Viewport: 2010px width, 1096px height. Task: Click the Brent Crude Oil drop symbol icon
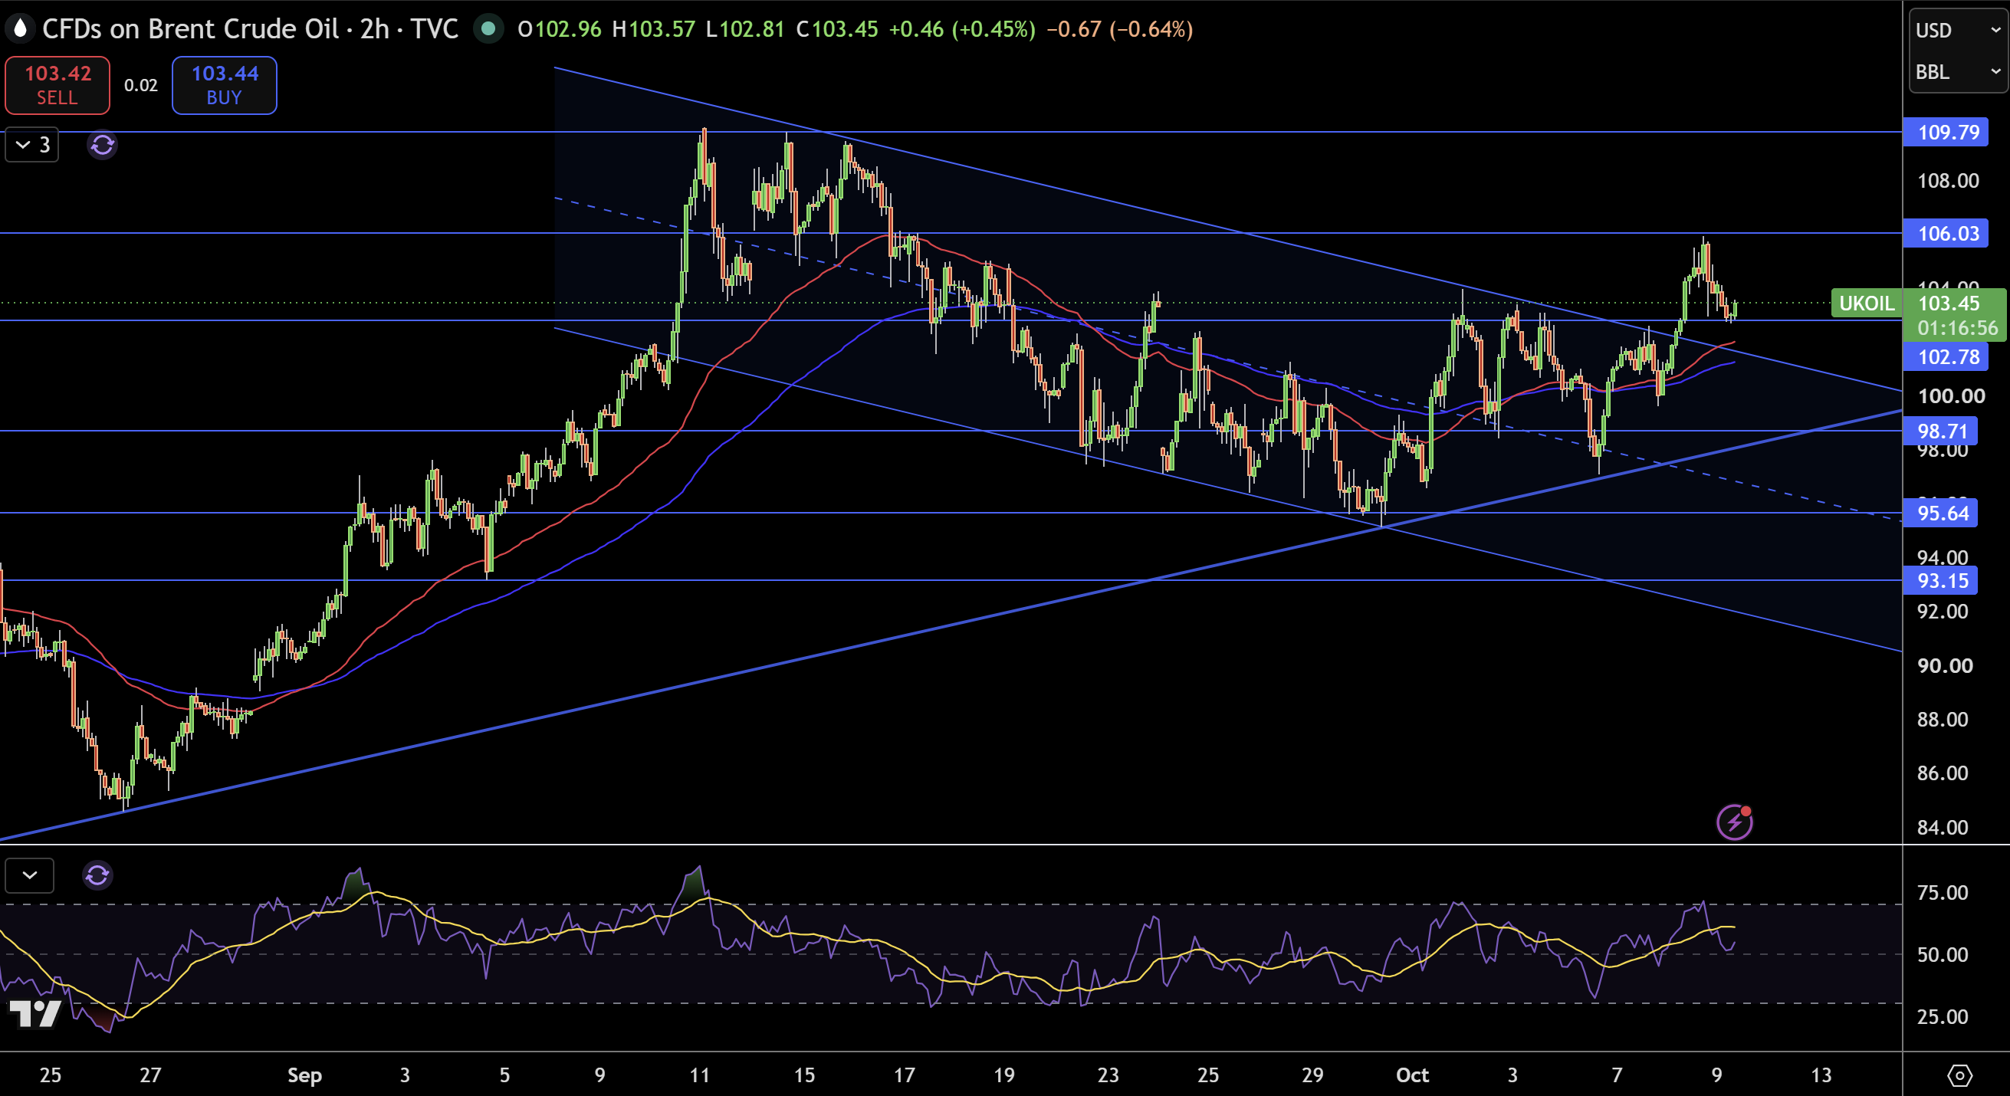[x=19, y=29]
